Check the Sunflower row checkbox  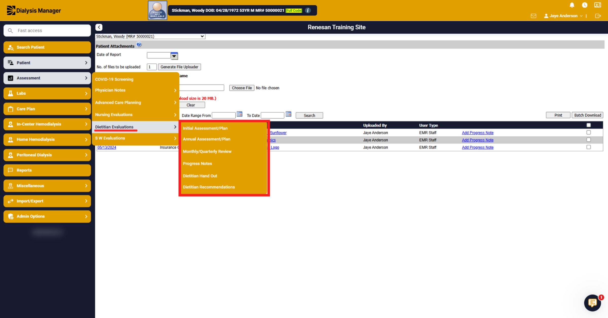[x=588, y=133]
